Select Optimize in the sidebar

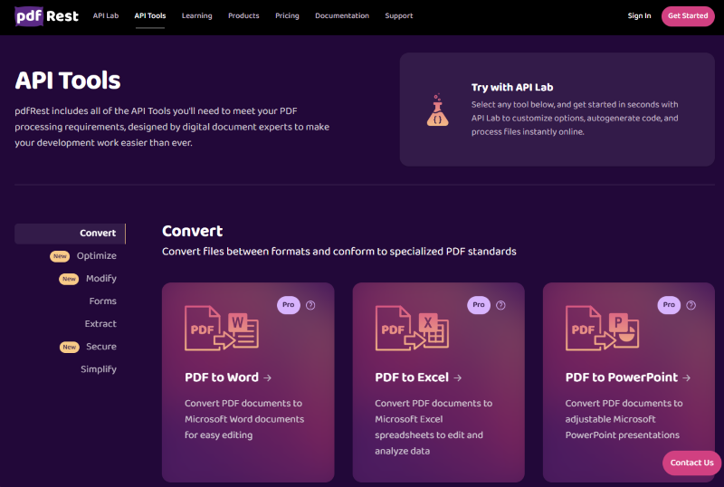[97, 255]
